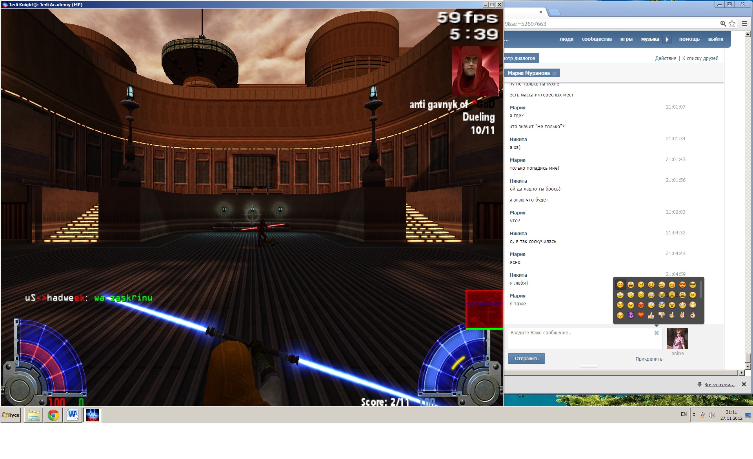Bookmark page with Chrome star icon

click(732, 24)
